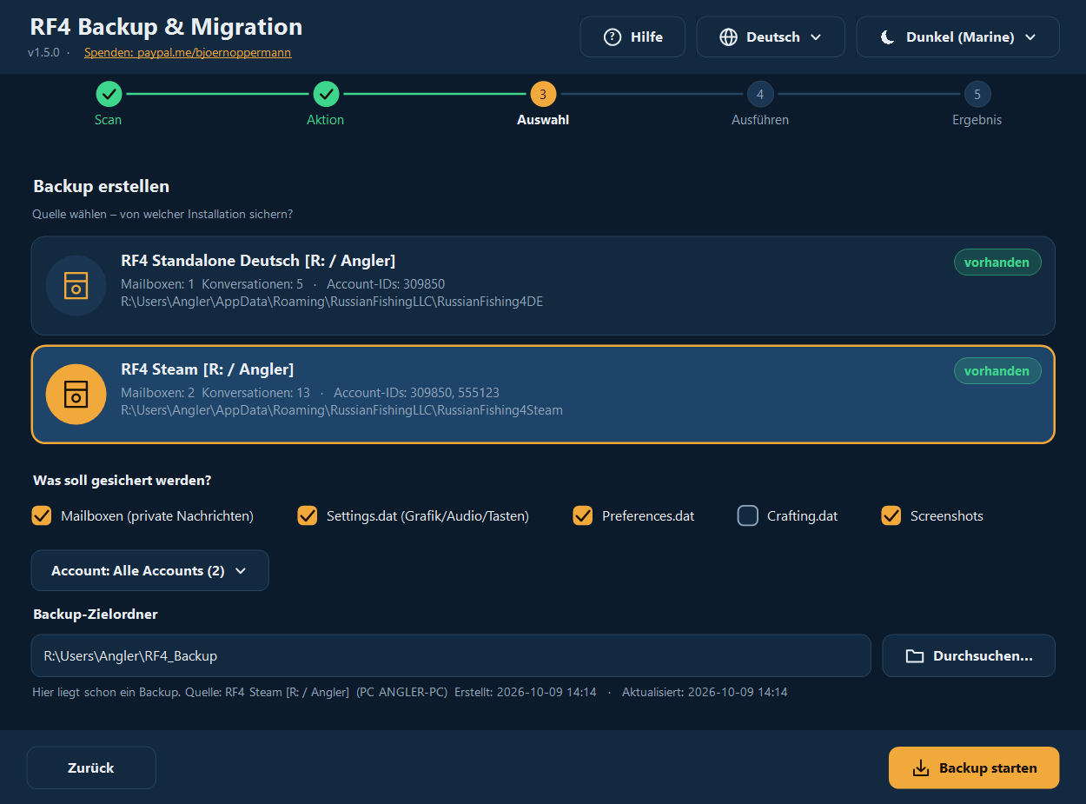Toggle the Screenshots checkbox off
This screenshot has height=804, width=1086.
tap(891, 516)
